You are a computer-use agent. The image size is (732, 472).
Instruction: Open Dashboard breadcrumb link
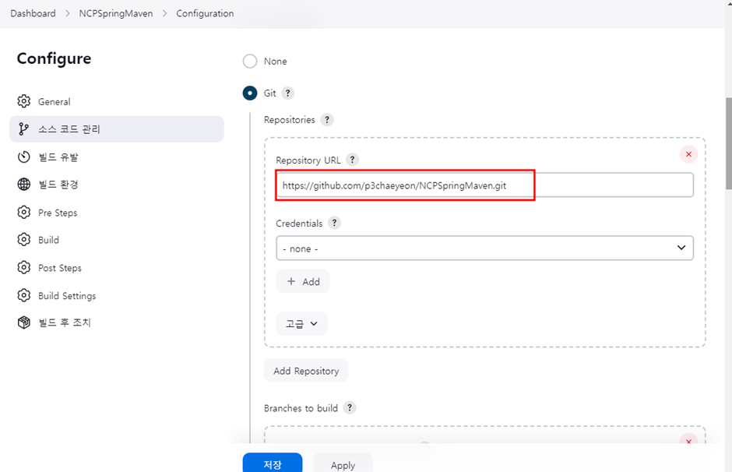[33, 13]
